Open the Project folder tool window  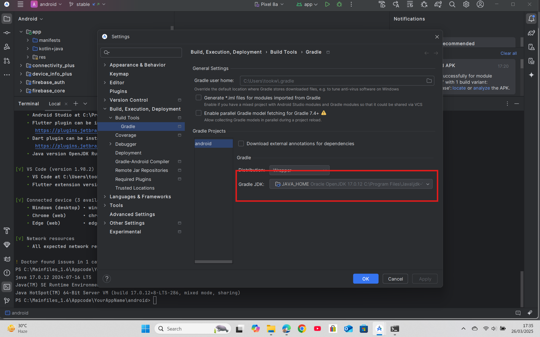[x=7, y=19]
